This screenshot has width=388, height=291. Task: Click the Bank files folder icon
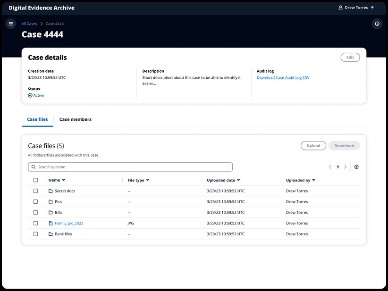coord(51,234)
